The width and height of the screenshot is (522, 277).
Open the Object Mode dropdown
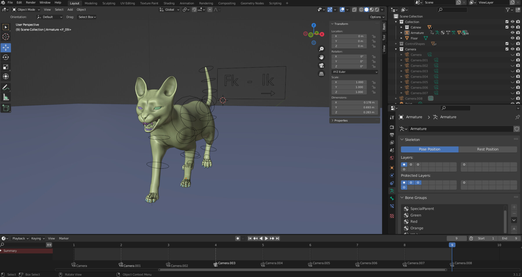pyautogui.click(x=26, y=10)
